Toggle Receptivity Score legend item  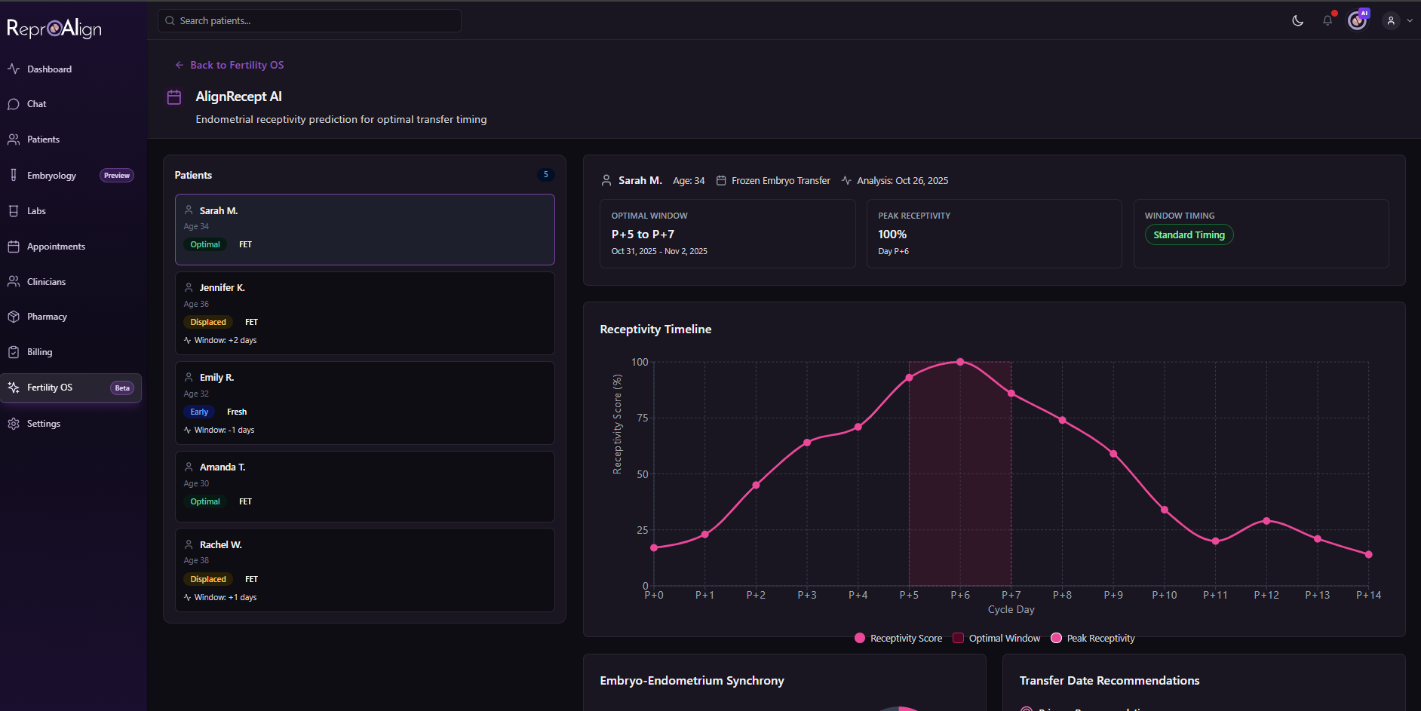[898, 639]
